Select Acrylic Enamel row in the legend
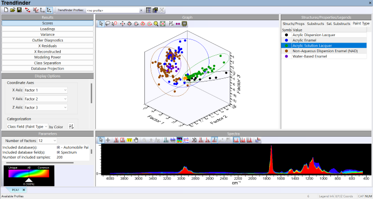This screenshot has height=199, width=373. click(x=324, y=40)
